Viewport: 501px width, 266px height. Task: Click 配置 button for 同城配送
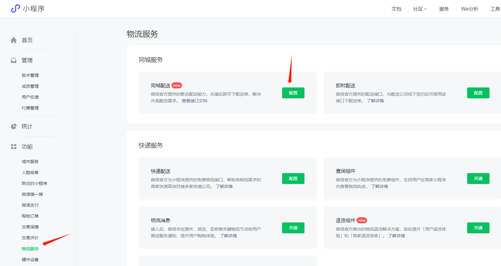coord(293,93)
